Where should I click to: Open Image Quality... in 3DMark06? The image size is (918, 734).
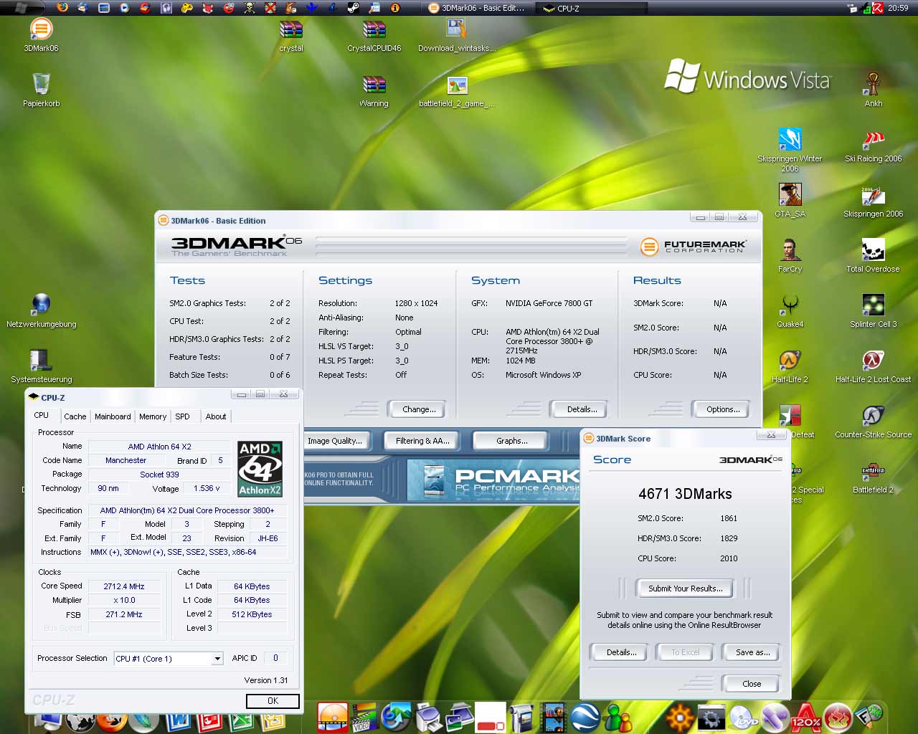point(334,441)
